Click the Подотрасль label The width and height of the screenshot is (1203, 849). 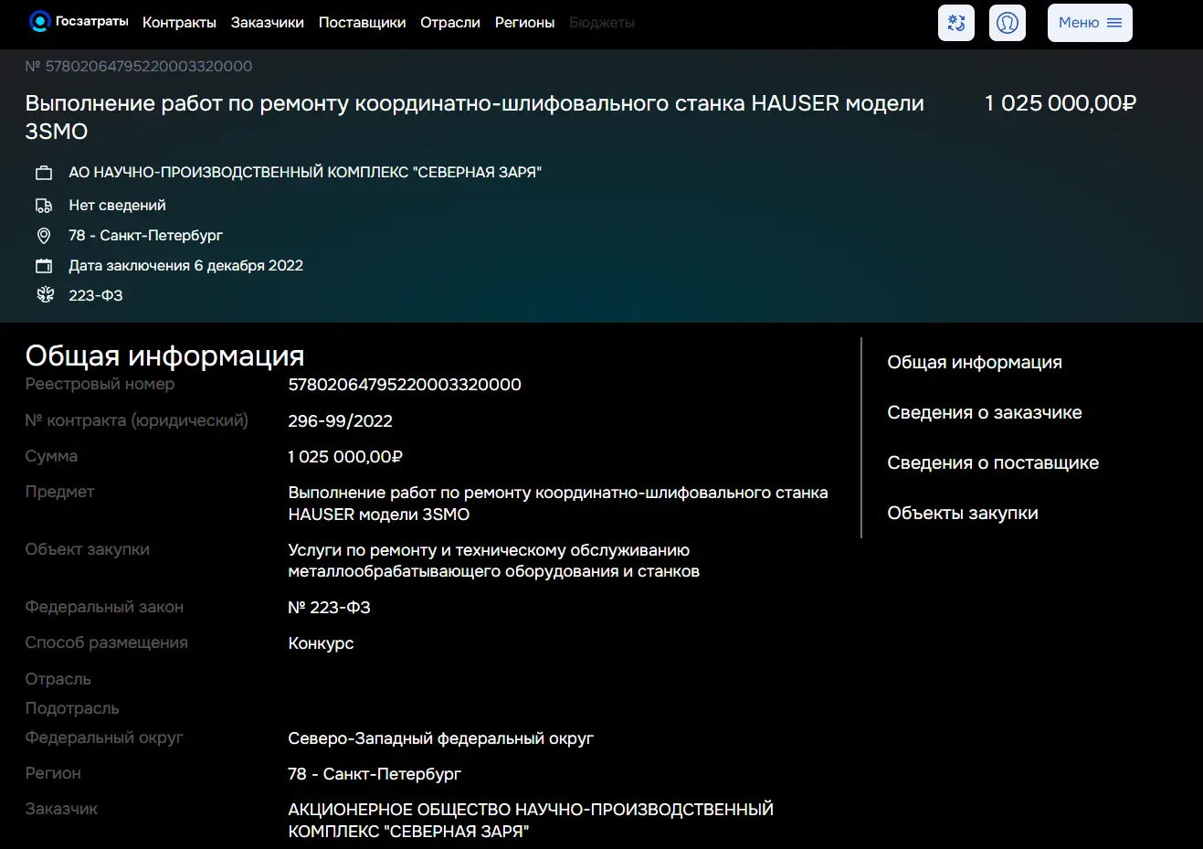click(72, 709)
